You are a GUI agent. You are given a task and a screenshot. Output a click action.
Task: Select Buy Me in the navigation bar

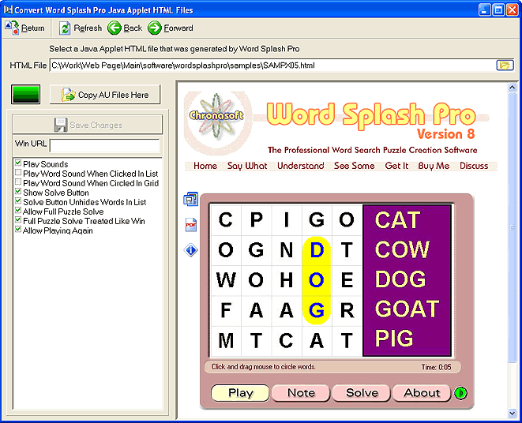pos(433,166)
